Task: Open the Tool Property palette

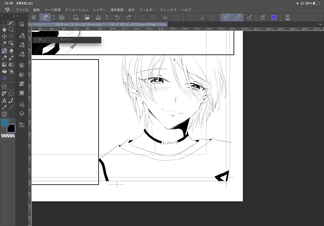Action: (22, 45)
